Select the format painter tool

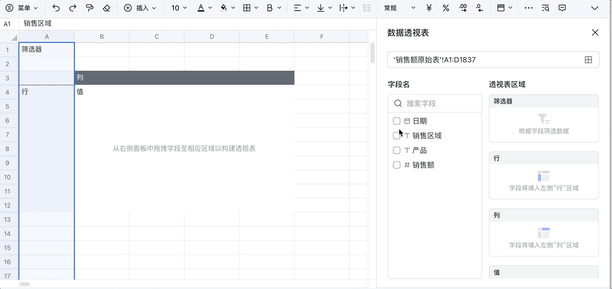pyautogui.click(x=90, y=8)
